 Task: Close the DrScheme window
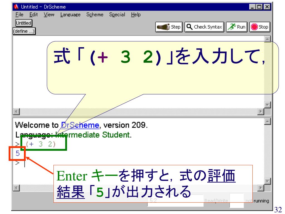coord(267,7)
